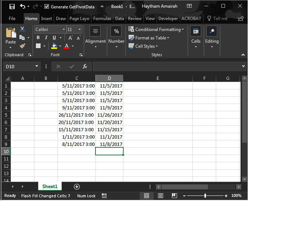Click the Number percent group icon
Screen dimensions: 304x252
(x=116, y=31)
